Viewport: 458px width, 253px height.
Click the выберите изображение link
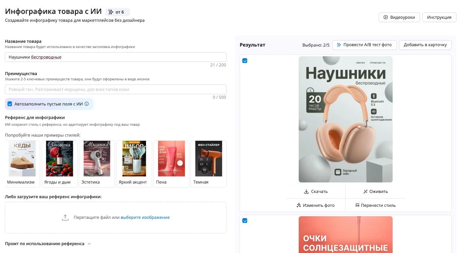pyautogui.click(x=145, y=217)
